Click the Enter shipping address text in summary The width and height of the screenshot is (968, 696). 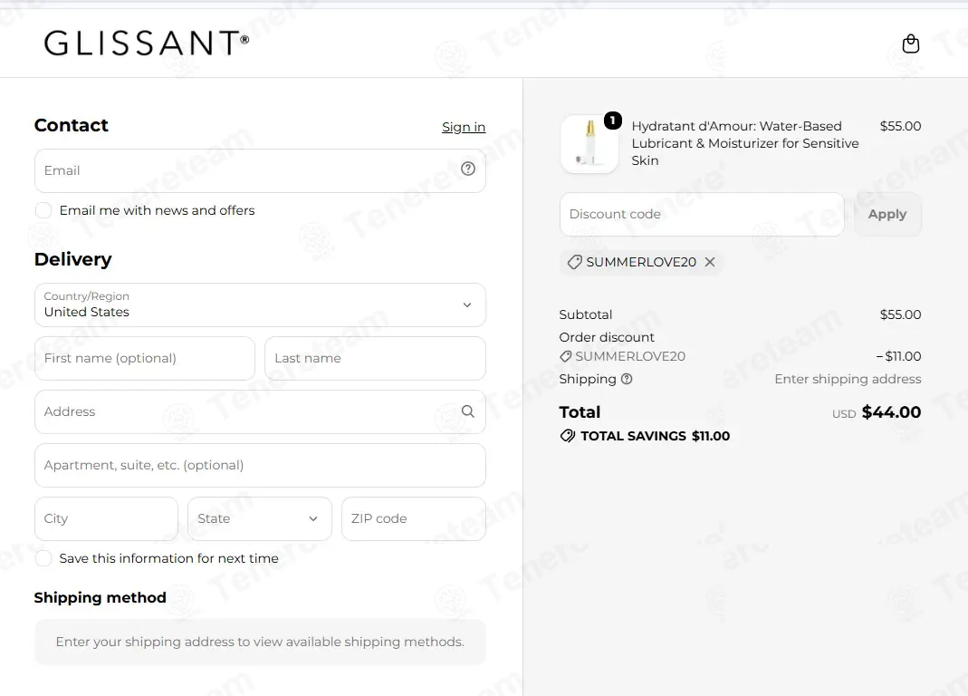(x=848, y=379)
